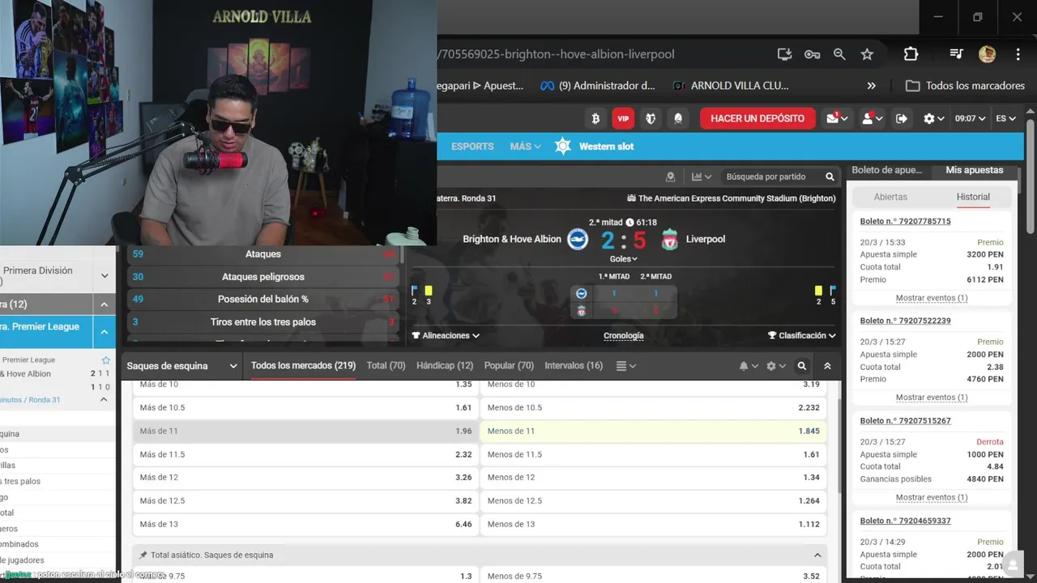1037x583 pixels.
Task: Open the markets list layout icon
Action: [x=625, y=366]
